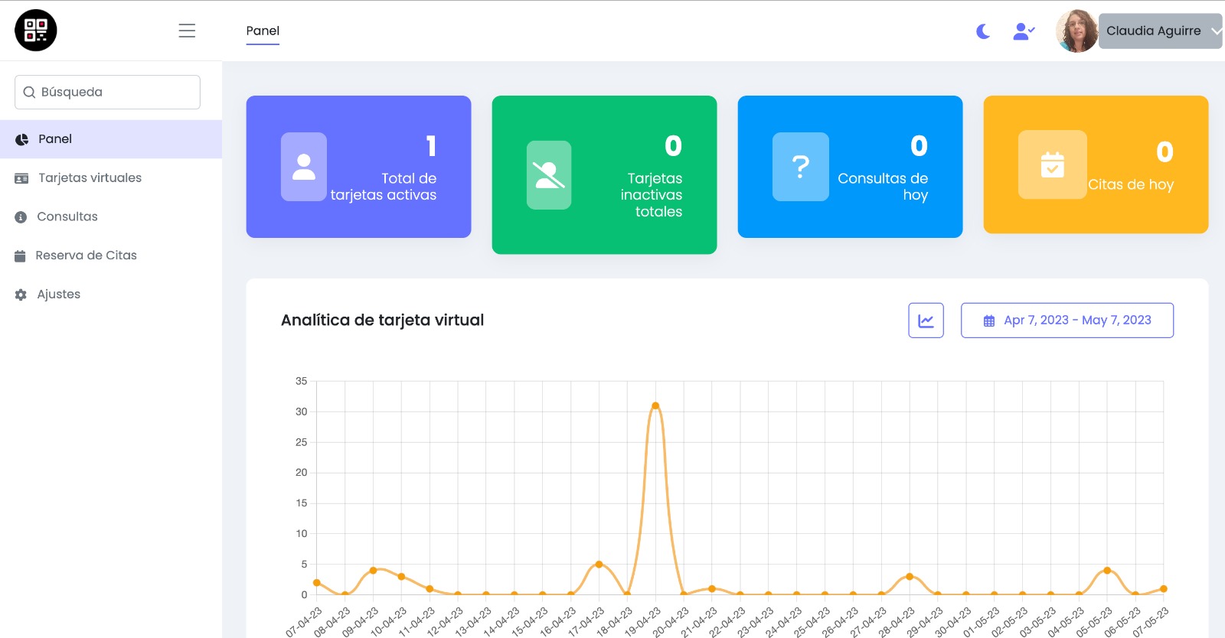Click the user verified icon

click(x=1024, y=31)
